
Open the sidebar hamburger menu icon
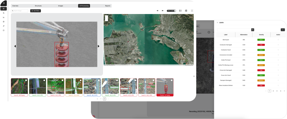click(x=4, y=3)
